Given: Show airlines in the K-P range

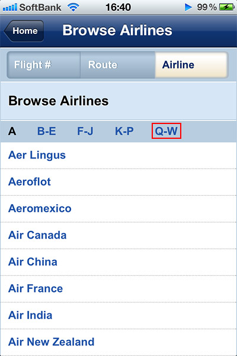Looking at the screenshot, I should tap(124, 131).
